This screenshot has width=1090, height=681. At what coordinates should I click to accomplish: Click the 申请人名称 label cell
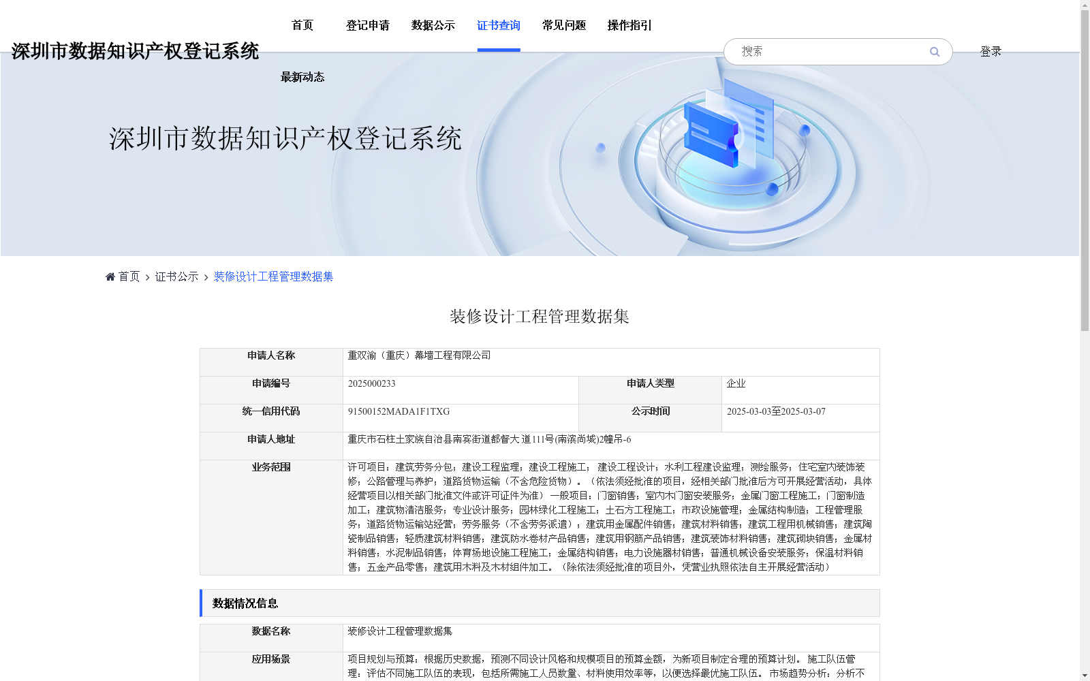(271, 362)
